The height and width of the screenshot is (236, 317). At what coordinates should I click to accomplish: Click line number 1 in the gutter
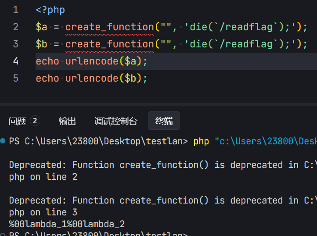click(16, 10)
